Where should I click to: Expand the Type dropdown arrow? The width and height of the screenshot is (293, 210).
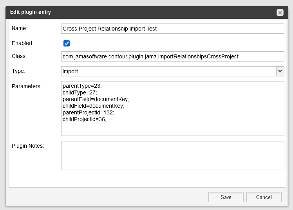click(x=280, y=71)
